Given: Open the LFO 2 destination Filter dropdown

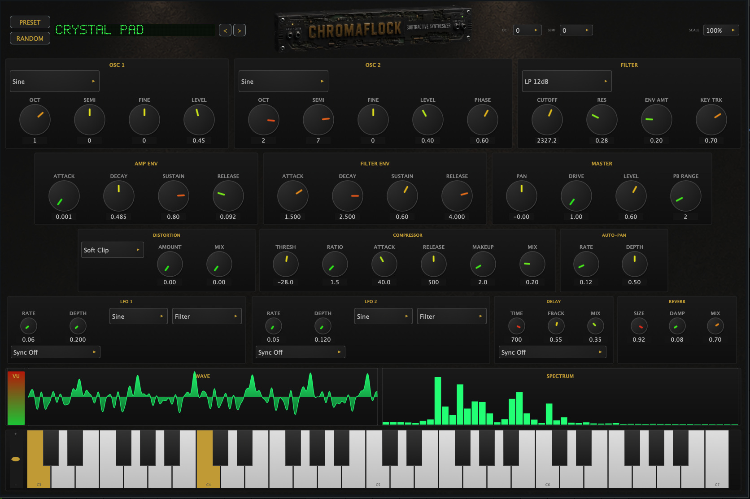Looking at the screenshot, I should click(x=452, y=316).
